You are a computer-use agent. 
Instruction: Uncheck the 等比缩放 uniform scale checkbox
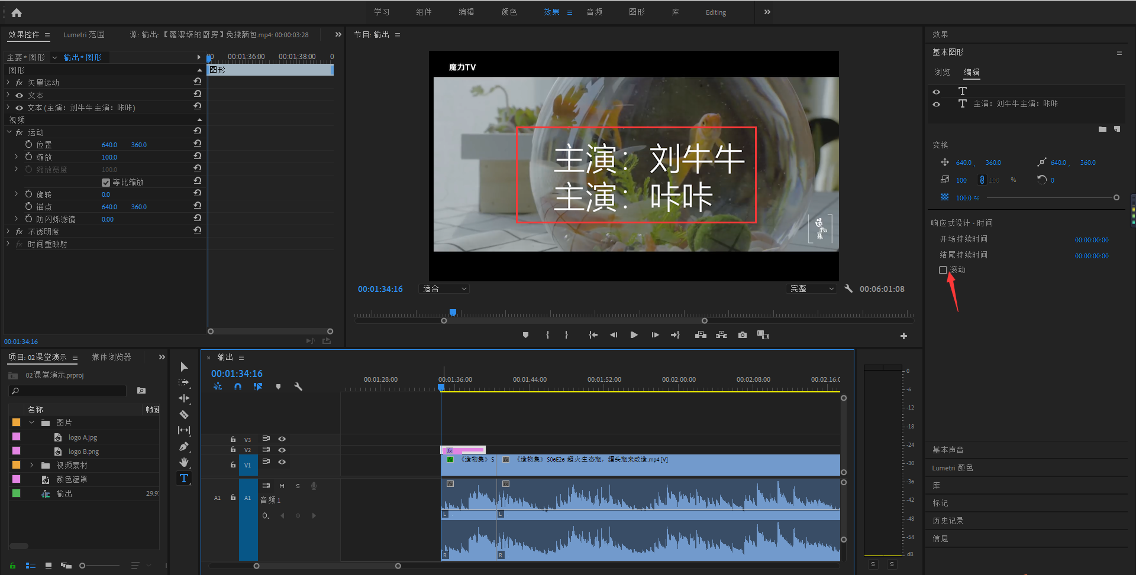pos(106,182)
